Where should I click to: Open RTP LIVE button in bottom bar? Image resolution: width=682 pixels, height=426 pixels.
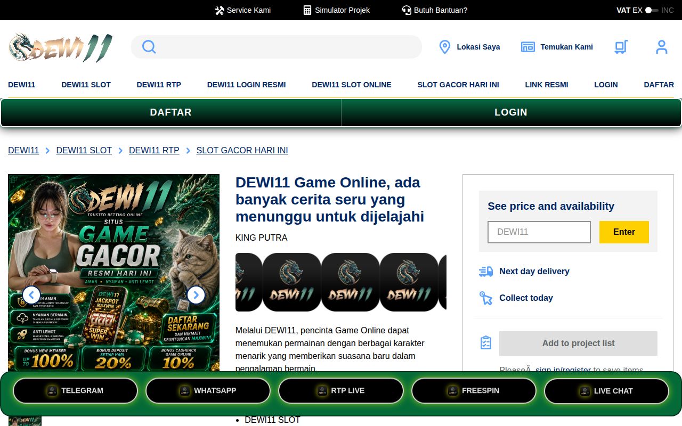pyautogui.click(x=341, y=391)
